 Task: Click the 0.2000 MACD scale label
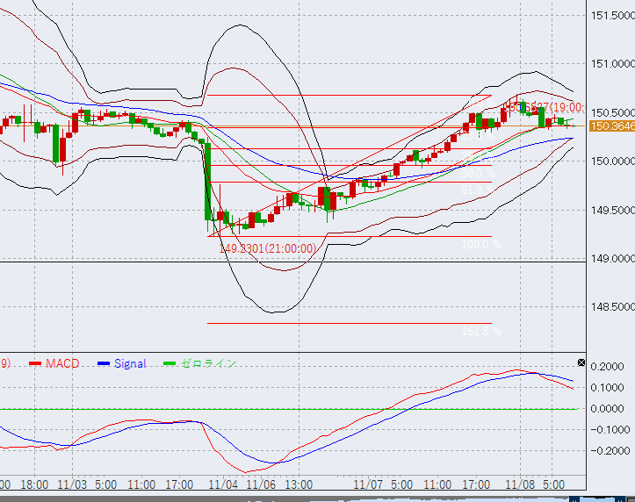coord(607,367)
